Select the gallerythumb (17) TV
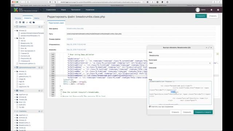Screen dimensions: 233x131 [25, 76]
